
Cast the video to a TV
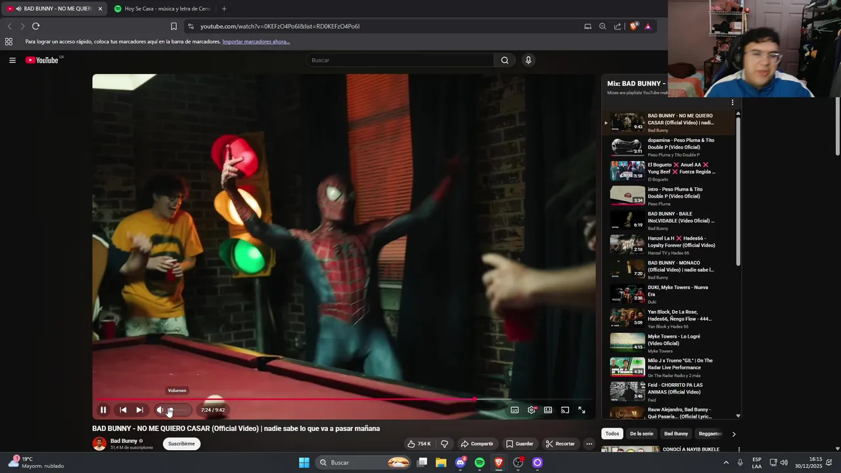pyautogui.click(x=565, y=410)
